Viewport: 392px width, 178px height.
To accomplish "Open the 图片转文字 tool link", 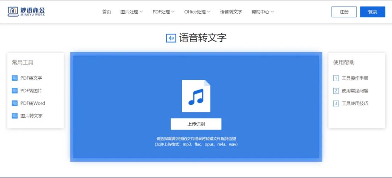I will 32,116.
